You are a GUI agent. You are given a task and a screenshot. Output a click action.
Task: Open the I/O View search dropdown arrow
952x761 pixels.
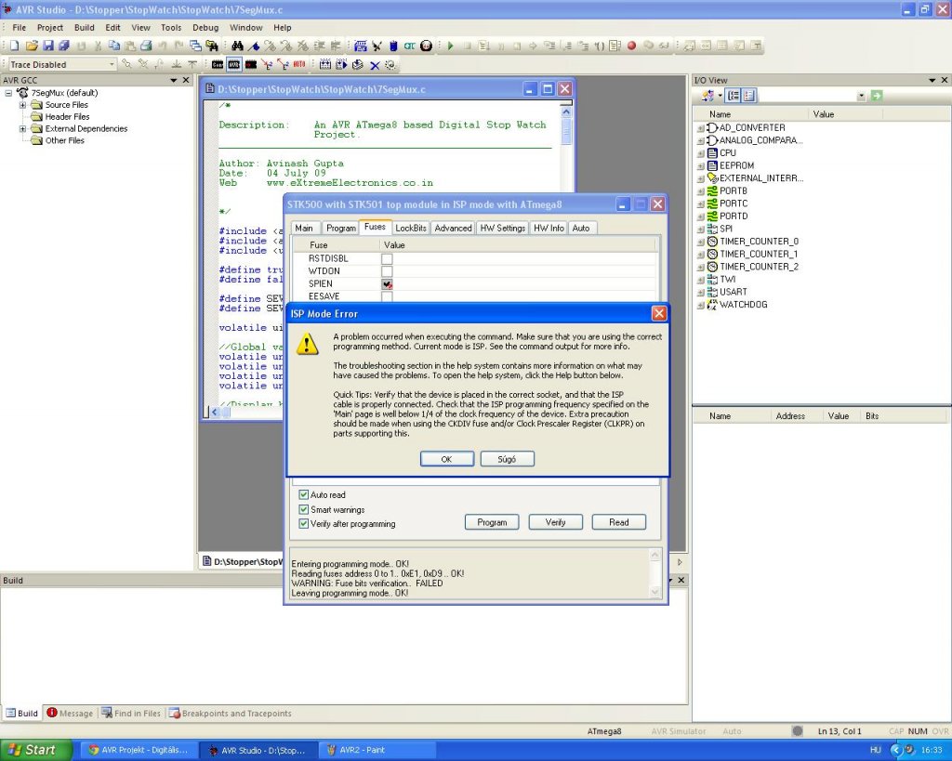861,96
